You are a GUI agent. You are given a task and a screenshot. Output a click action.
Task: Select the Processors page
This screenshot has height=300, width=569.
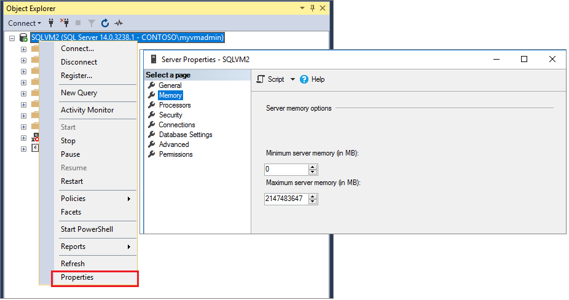pyautogui.click(x=175, y=105)
